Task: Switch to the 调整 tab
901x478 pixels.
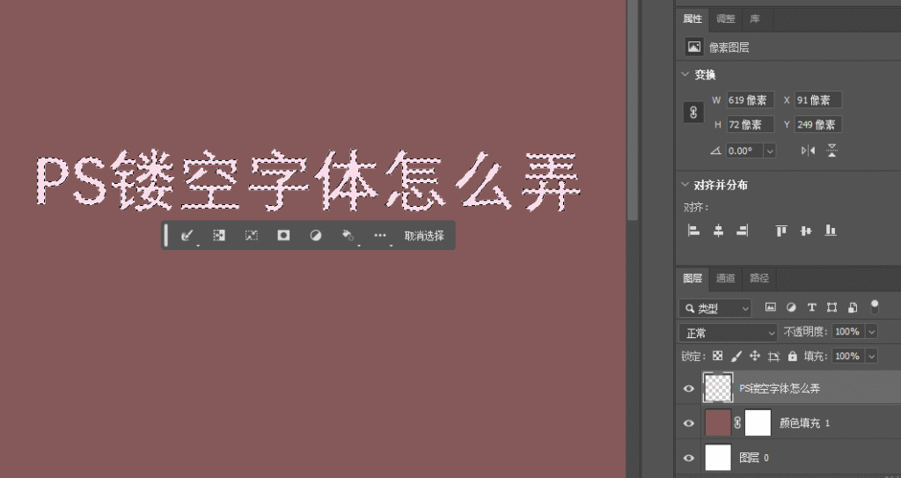Action: [x=726, y=19]
